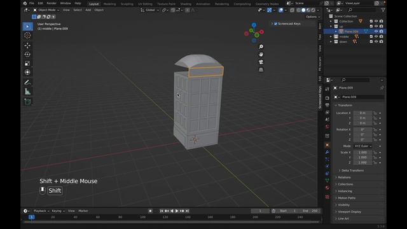Image resolution: width=407 pixels, height=229 pixels.
Task: Open the Scene properties tab icon
Action: pos(328,120)
